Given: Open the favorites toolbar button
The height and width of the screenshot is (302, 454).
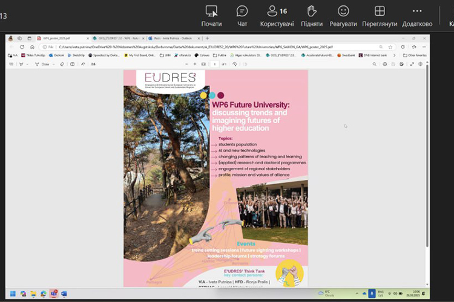Looking at the screenshot, I should point(414,47).
